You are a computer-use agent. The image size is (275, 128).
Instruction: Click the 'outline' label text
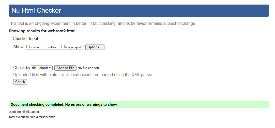(52, 47)
